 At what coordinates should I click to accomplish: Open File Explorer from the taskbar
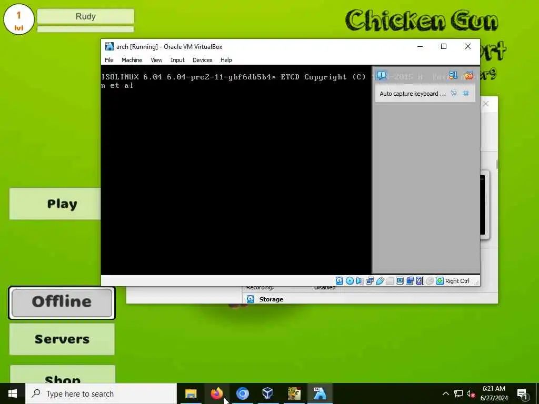coord(191,393)
